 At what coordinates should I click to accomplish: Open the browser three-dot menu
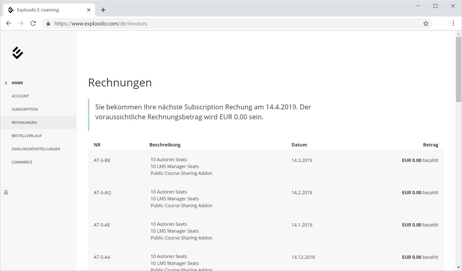[x=453, y=23]
